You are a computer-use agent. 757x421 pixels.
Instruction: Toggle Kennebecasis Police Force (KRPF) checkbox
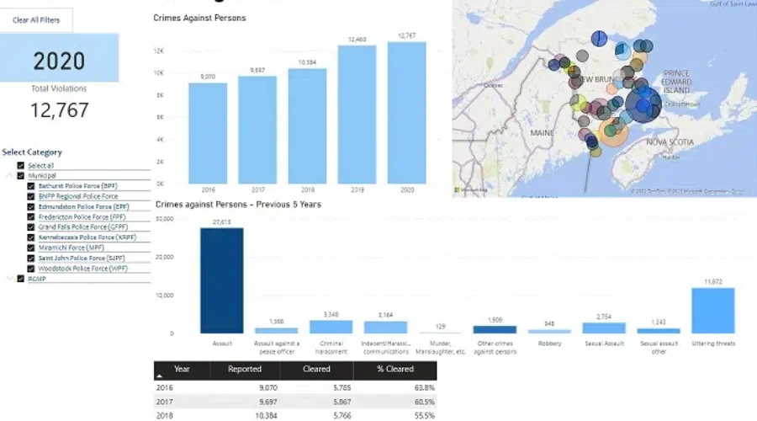(x=31, y=237)
